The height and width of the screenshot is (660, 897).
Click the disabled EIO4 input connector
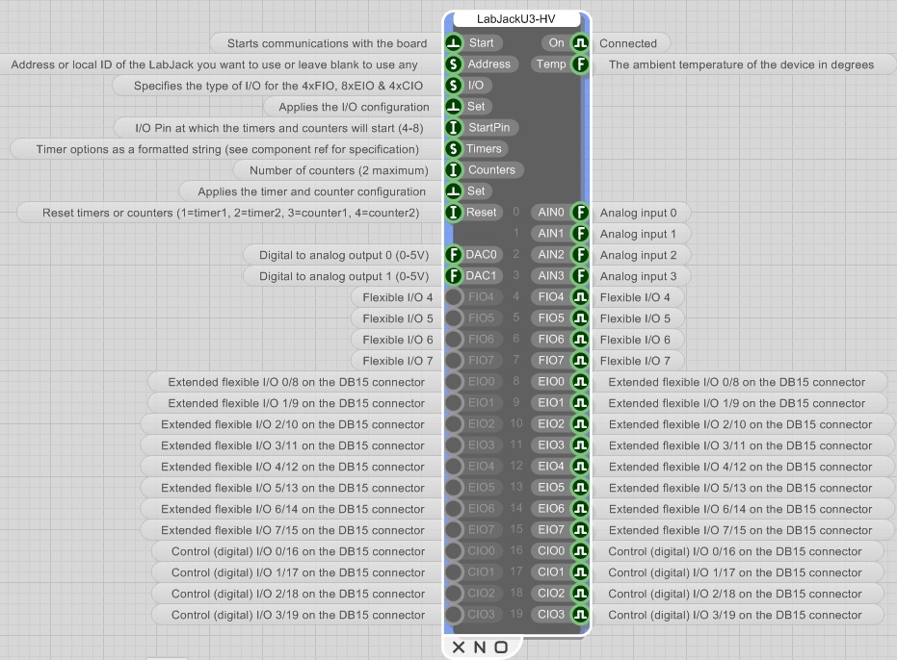pos(454,467)
